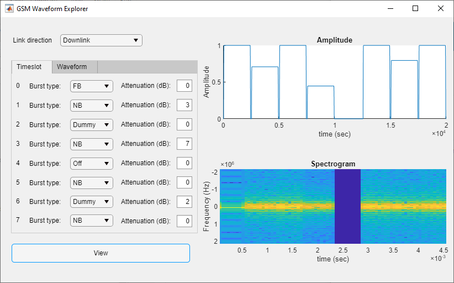The height and width of the screenshot is (283, 454).
Task: Expand timeslot 7 NB burst type dropdown
Action: (x=92, y=221)
